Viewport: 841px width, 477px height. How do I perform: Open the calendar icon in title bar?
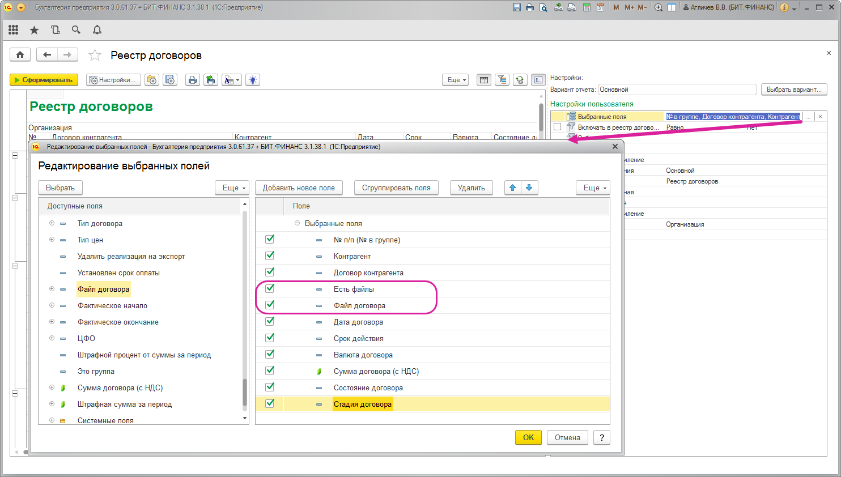[x=600, y=7]
